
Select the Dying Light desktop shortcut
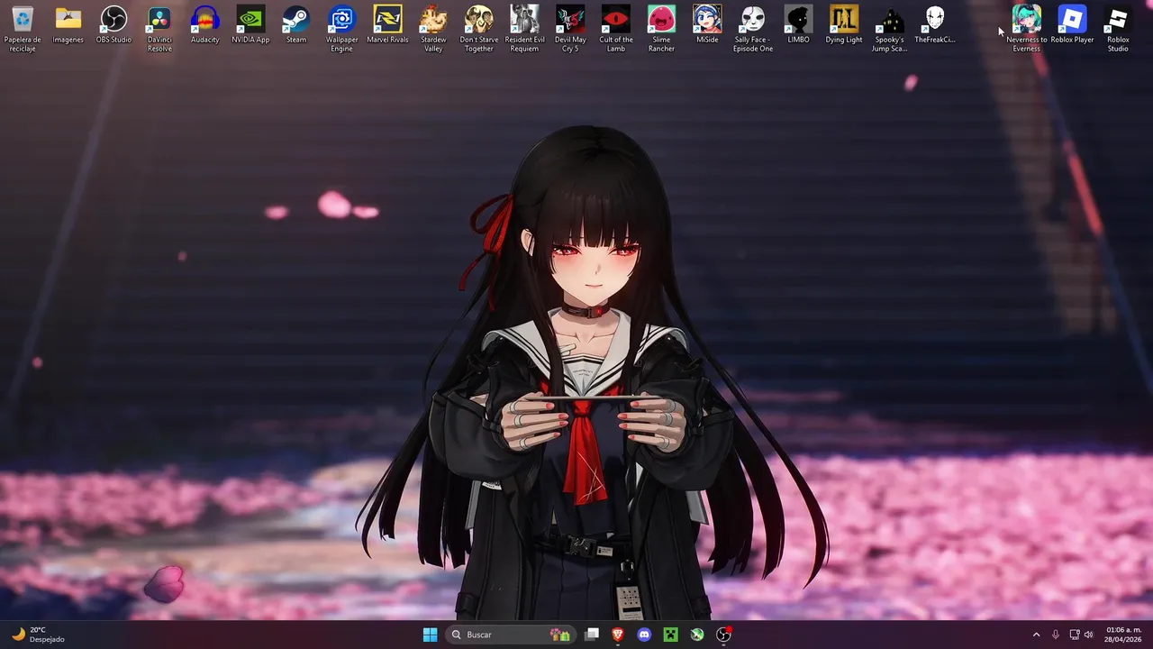[x=844, y=24]
